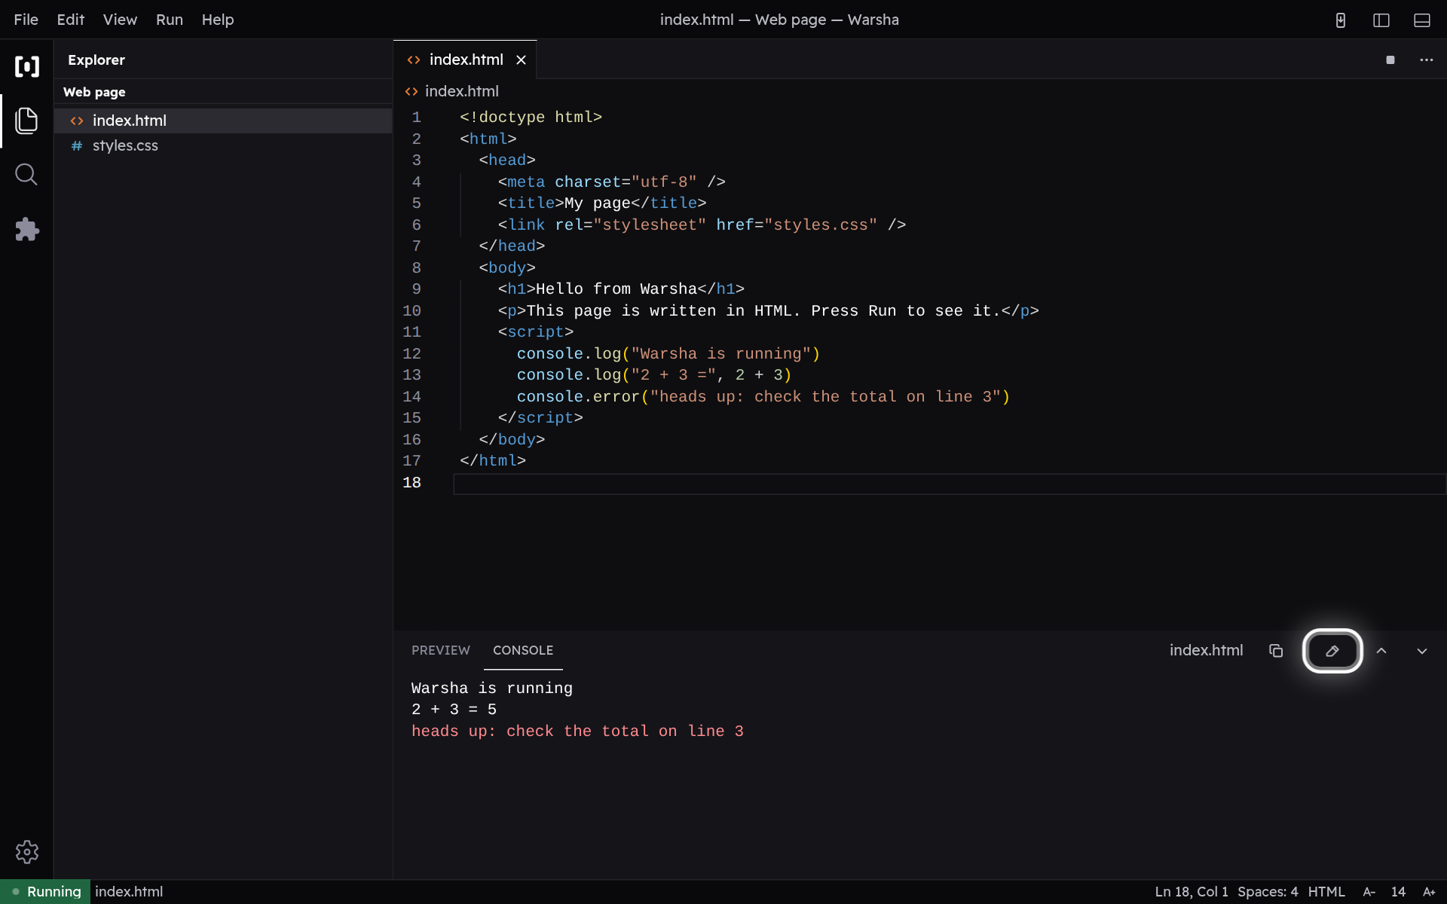Open the Explorer files icon in sidebar
This screenshot has height=904, width=1447.
[x=27, y=121]
